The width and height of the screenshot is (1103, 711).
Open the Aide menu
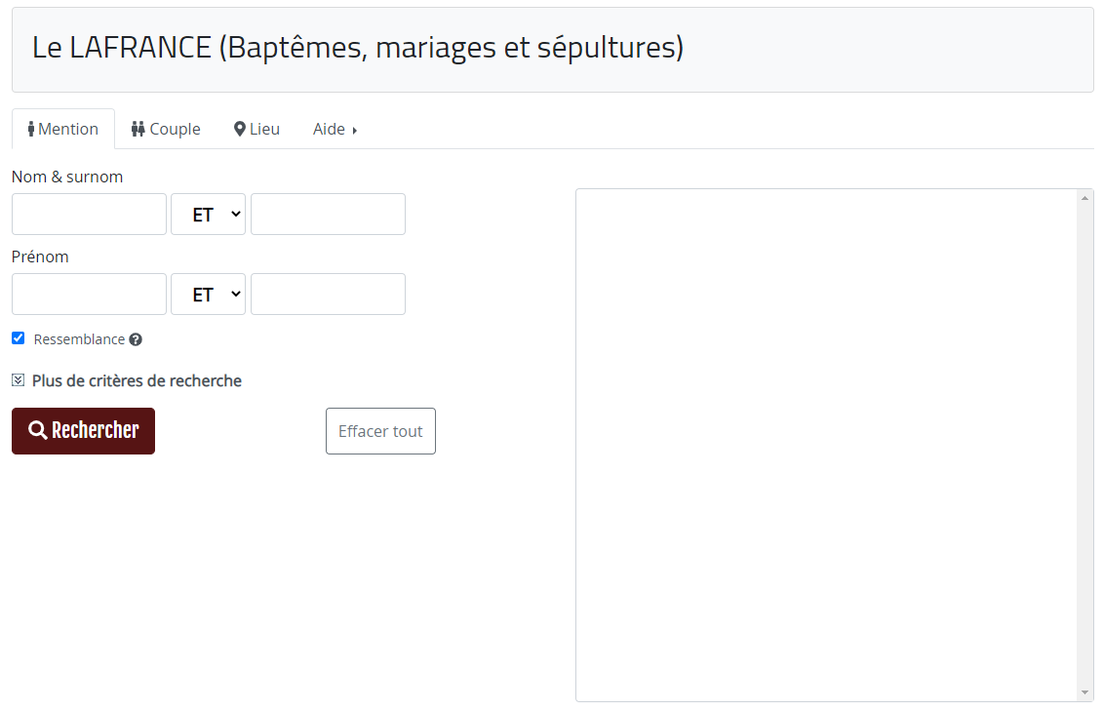click(x=335, y=129)
